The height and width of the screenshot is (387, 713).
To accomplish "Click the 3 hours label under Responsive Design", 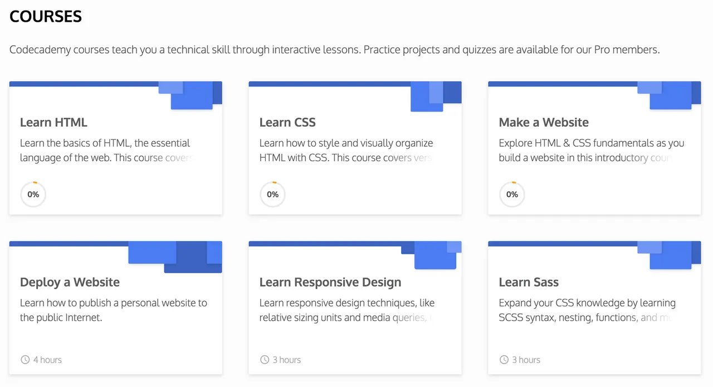I will pos(287,360).
